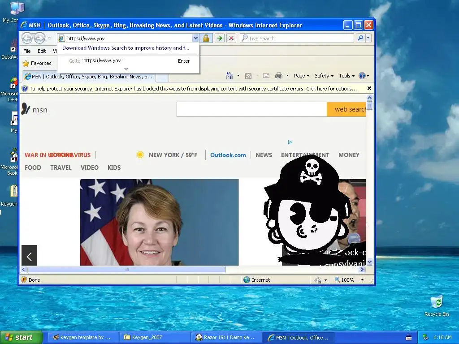Click the horizontal scrollbar right arrow

click(362, 269)
